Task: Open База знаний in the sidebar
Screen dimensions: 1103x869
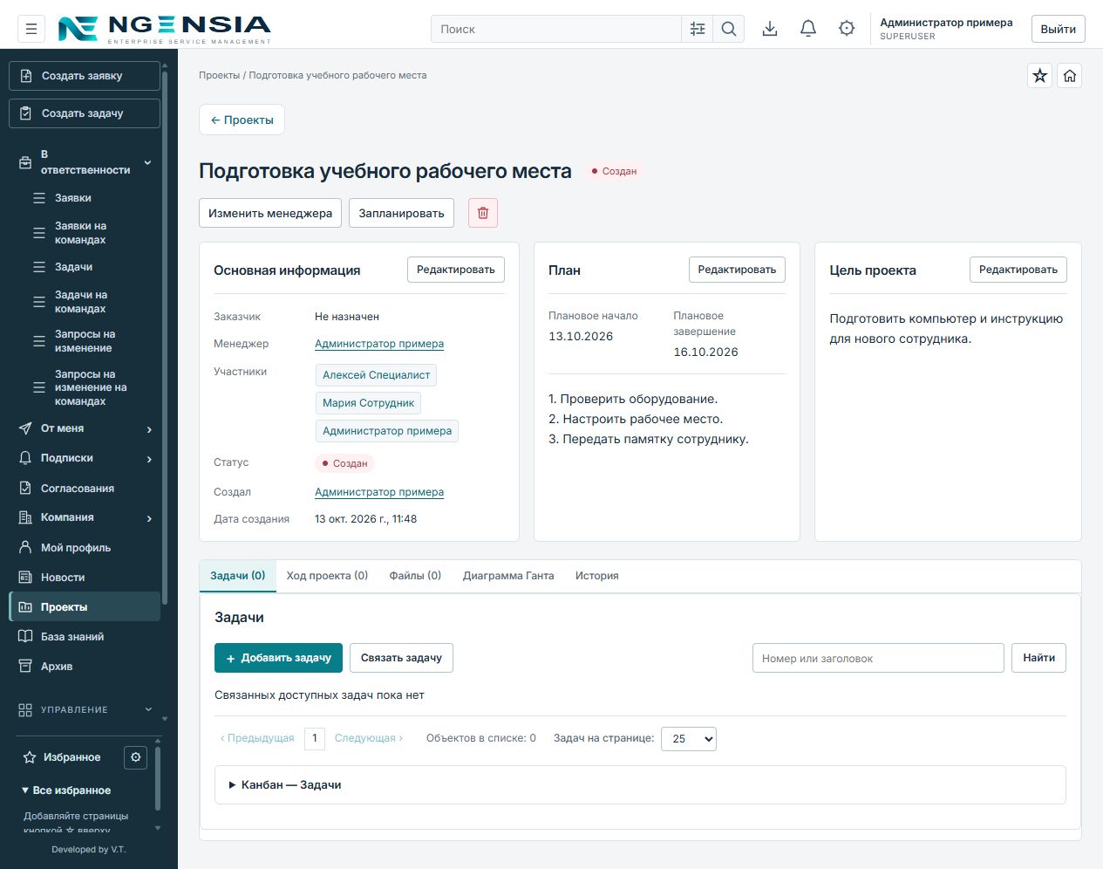Action: click(85, 637)
